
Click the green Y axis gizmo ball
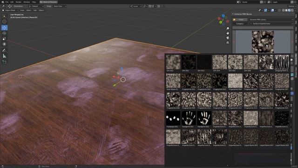[221, 22]
